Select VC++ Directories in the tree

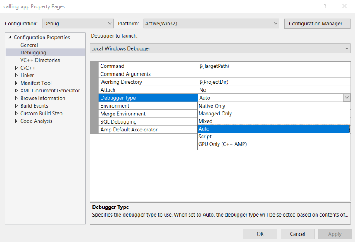click(x=40, y=60)
